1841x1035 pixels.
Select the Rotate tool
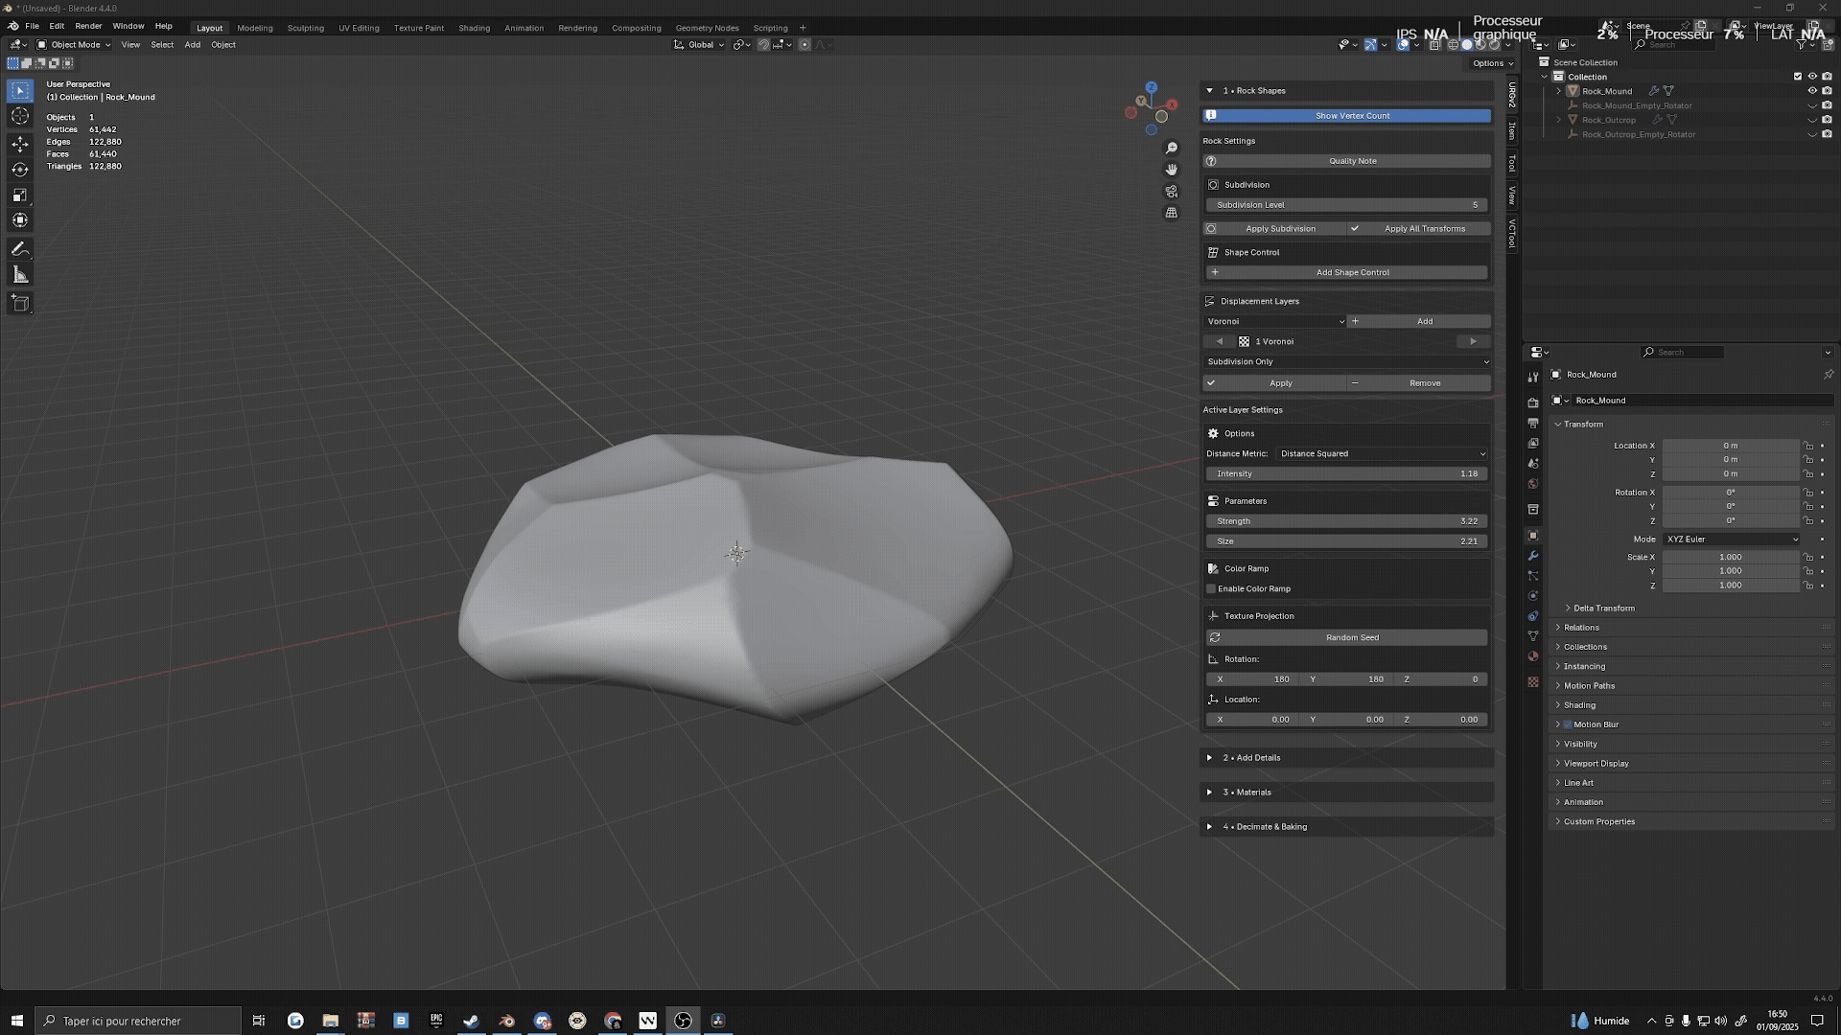point(20,169)
